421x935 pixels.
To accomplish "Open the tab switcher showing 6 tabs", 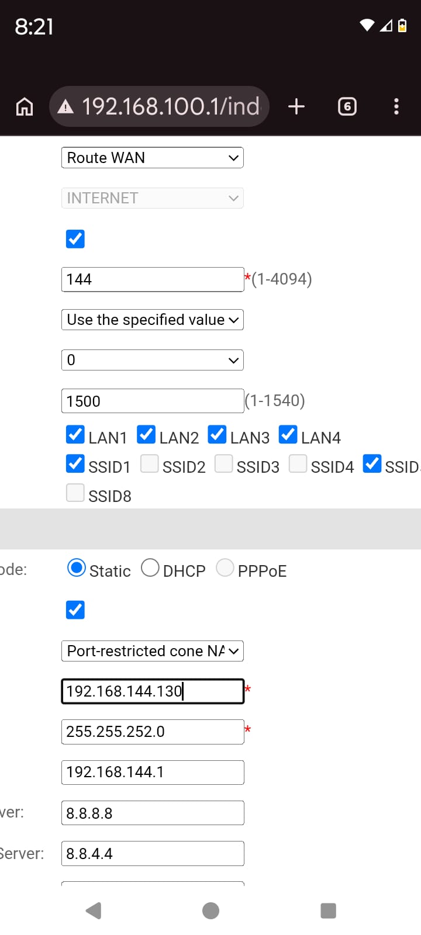I will coord(347,106).
